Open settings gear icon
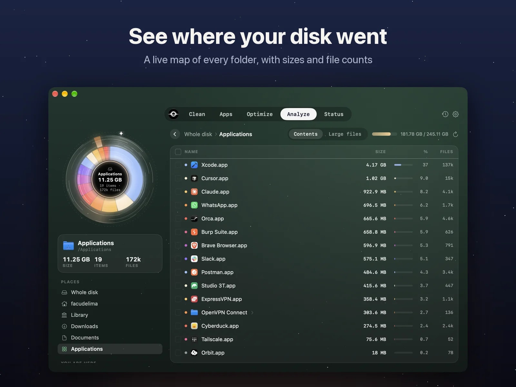The image size is (516, 387). point(455,114)
